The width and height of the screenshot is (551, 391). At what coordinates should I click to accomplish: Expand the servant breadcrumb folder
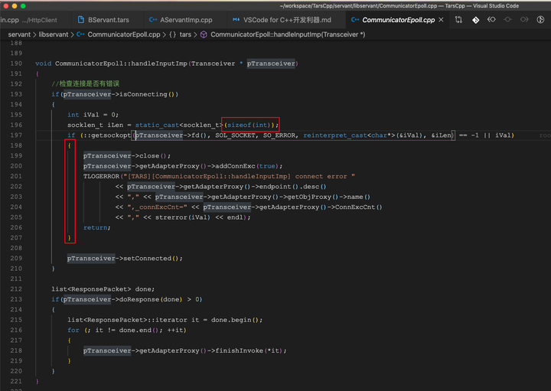19,34
